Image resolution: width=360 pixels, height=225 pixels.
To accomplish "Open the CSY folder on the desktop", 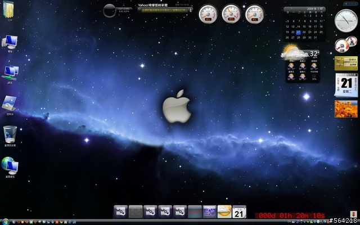I will [x=8, y=10].
